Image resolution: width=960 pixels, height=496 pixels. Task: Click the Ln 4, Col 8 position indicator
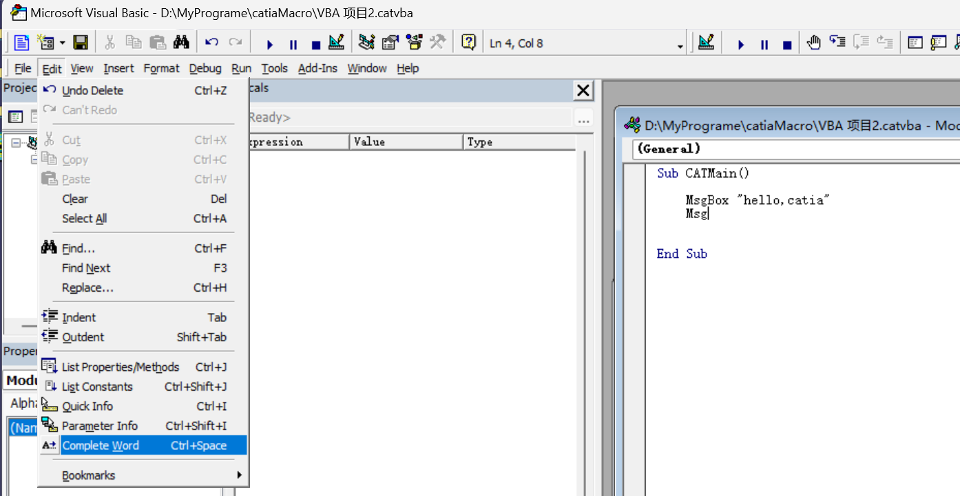516,43
